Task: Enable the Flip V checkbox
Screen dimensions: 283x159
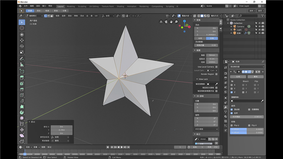Action: point(249,125)
